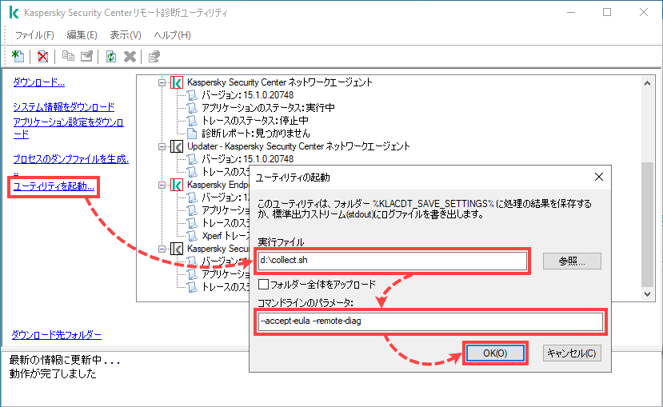Click the Updater node Kaspersky icon

pos(177,146)
